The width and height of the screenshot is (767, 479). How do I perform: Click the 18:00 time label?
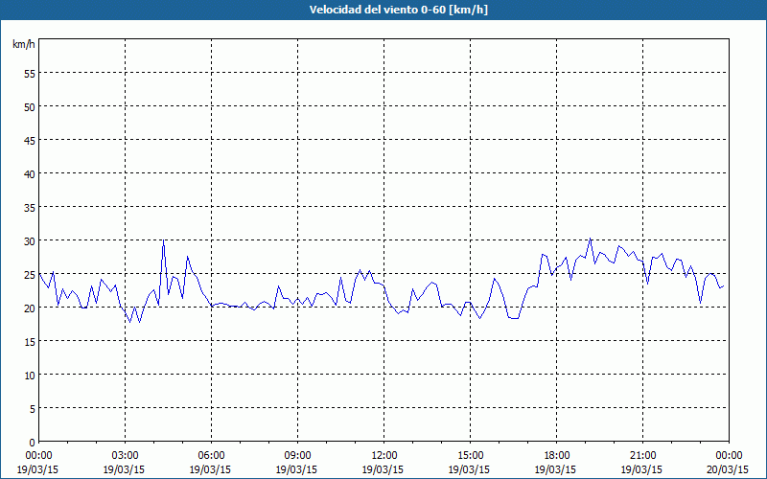(x=557, y=456)
